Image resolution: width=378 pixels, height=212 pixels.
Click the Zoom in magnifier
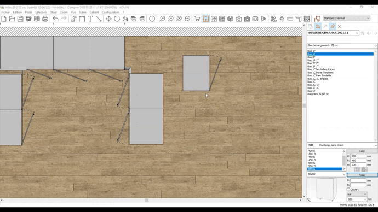(x=163, y=19)
